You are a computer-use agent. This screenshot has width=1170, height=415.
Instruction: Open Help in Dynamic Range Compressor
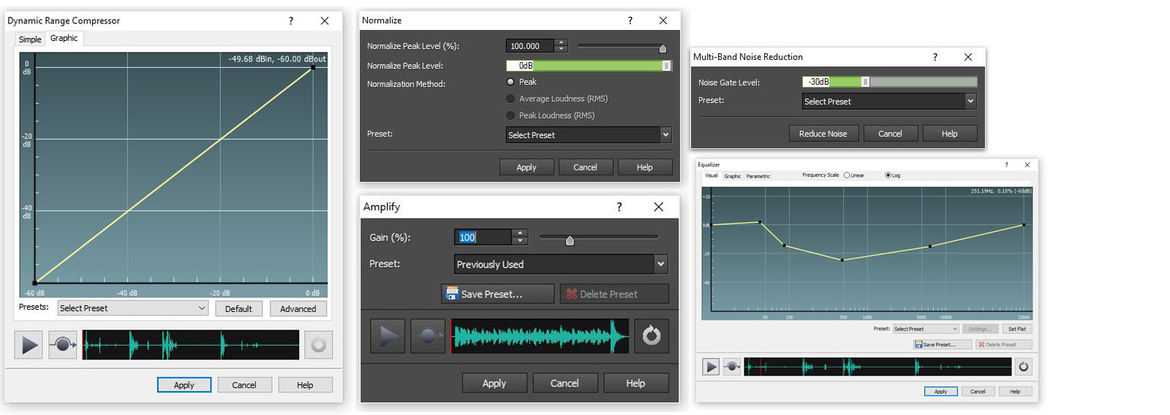tap(305, 385)
